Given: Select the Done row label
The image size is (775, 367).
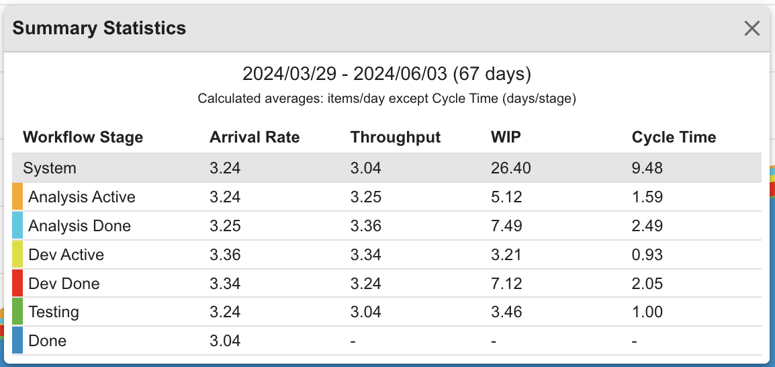Looking at the screenshot, I should tap(47, 341).
